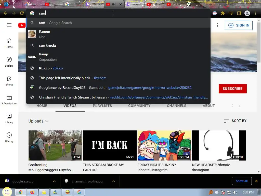Open the round striped extension icon
Image resolution: width=261 pixels, height=196 pixels.
pyautogui.click(x=215, y=13)
